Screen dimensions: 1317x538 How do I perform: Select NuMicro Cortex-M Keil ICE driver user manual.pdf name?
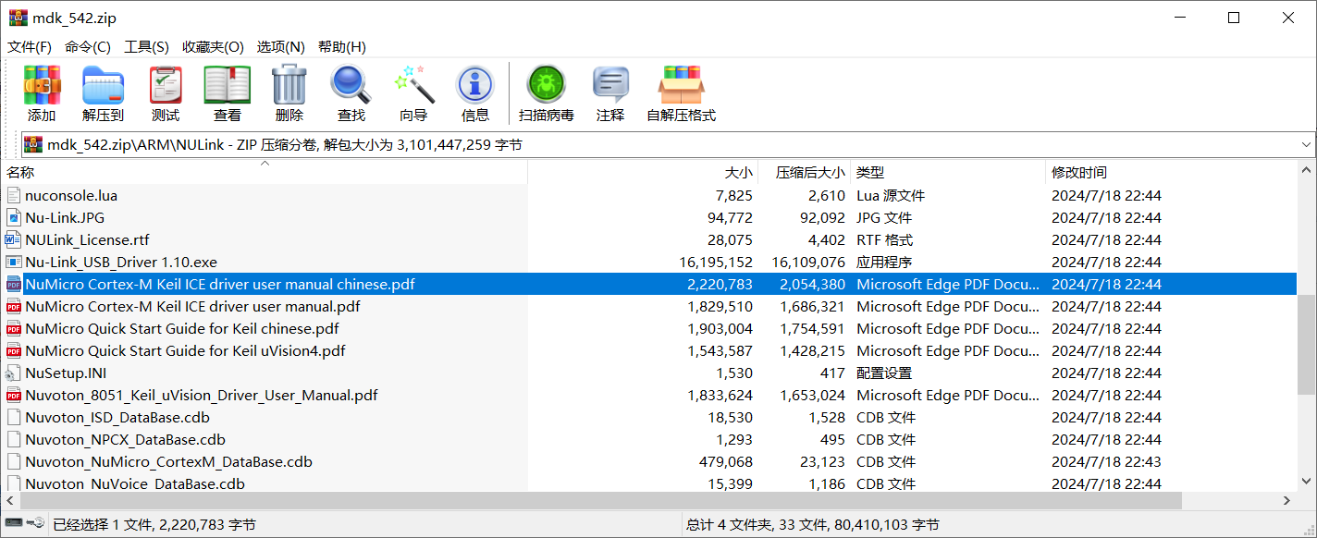click(x=192, y=306)
